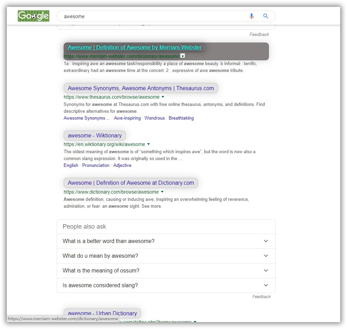Expand "What is the meaning of ossum?"
Image resolution: width=347 pixels, height=329 pixels.
pos(166,271)
